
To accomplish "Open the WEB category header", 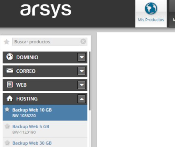I will pyautogui.click(x=45, y=85).
